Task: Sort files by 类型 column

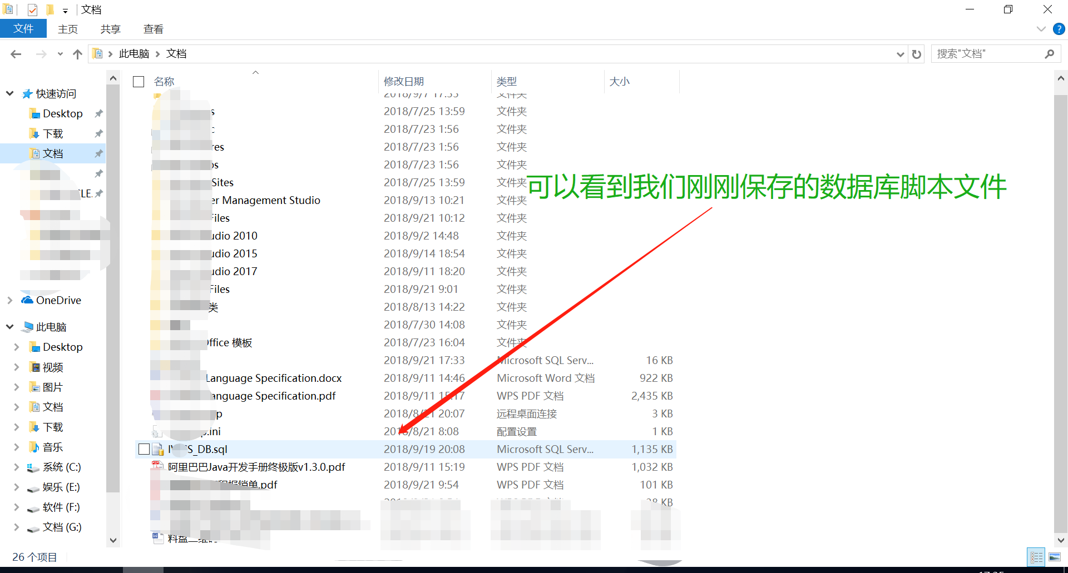Action: click(507, 82)
